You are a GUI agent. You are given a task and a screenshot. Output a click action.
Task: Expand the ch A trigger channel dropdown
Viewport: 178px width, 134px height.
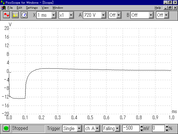coord(97,128)
